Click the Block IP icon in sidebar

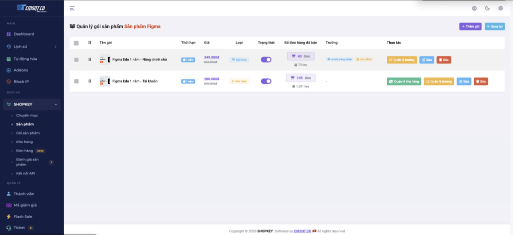point(9,81)
